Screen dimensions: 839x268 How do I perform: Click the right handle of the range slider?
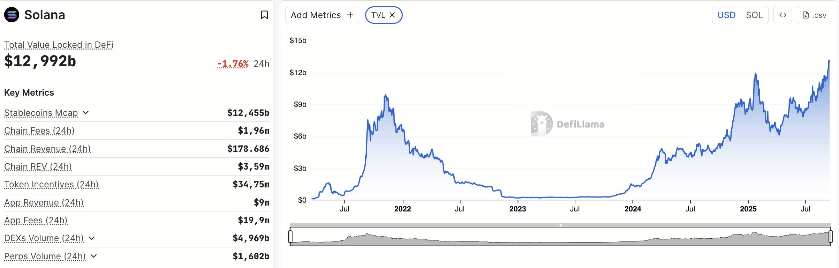(831, 236)
